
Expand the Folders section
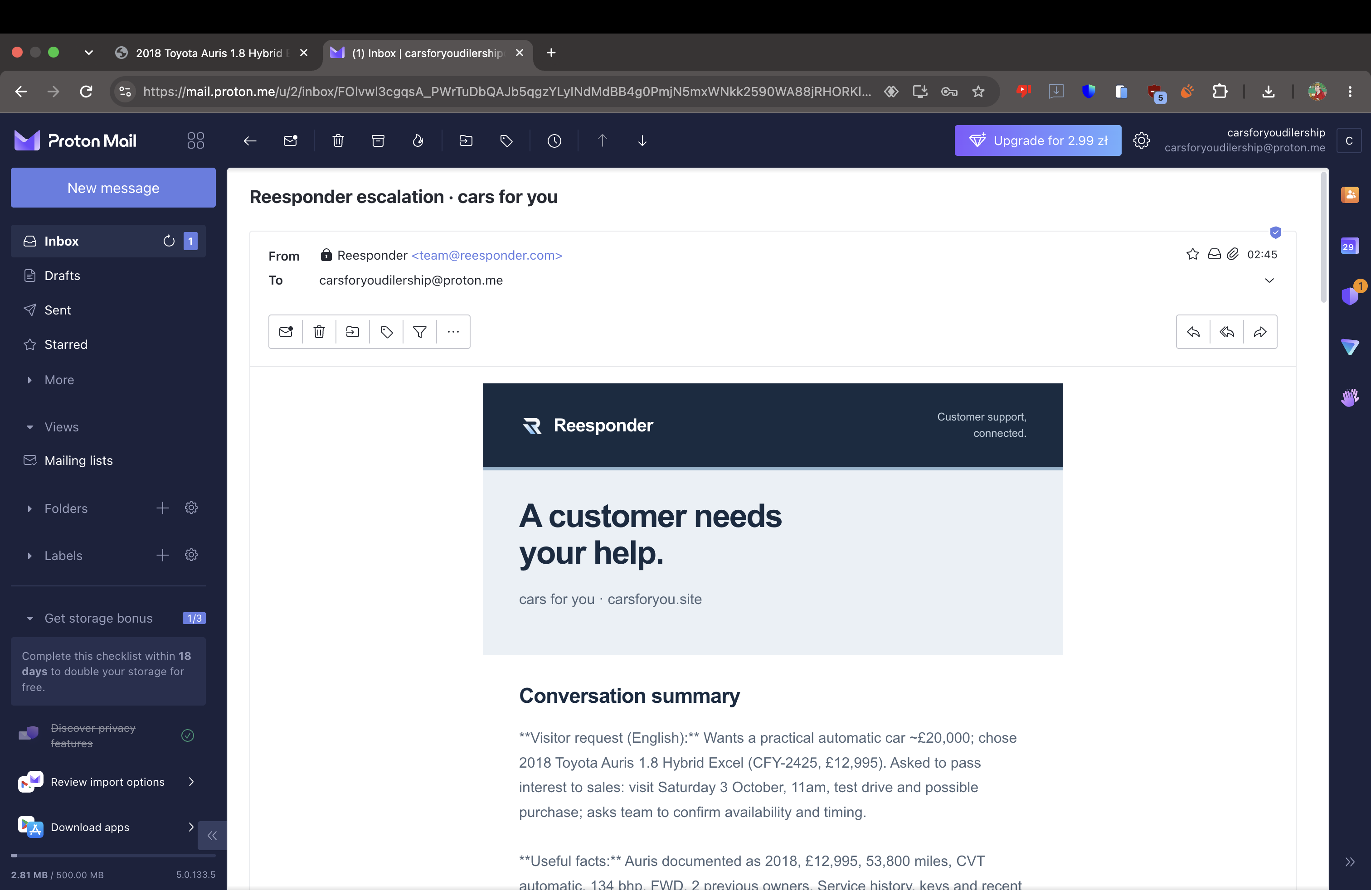[x=66, y=508]
